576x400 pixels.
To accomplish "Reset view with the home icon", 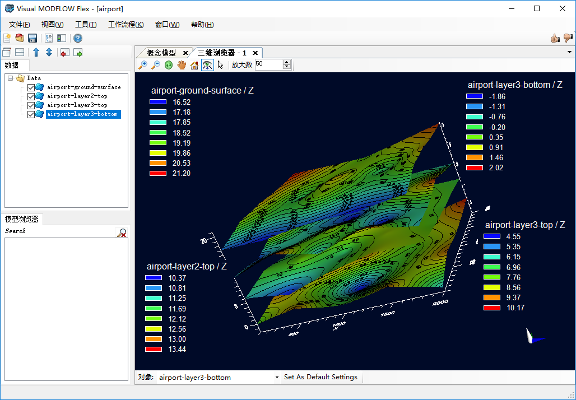I will tap(194, 65).
